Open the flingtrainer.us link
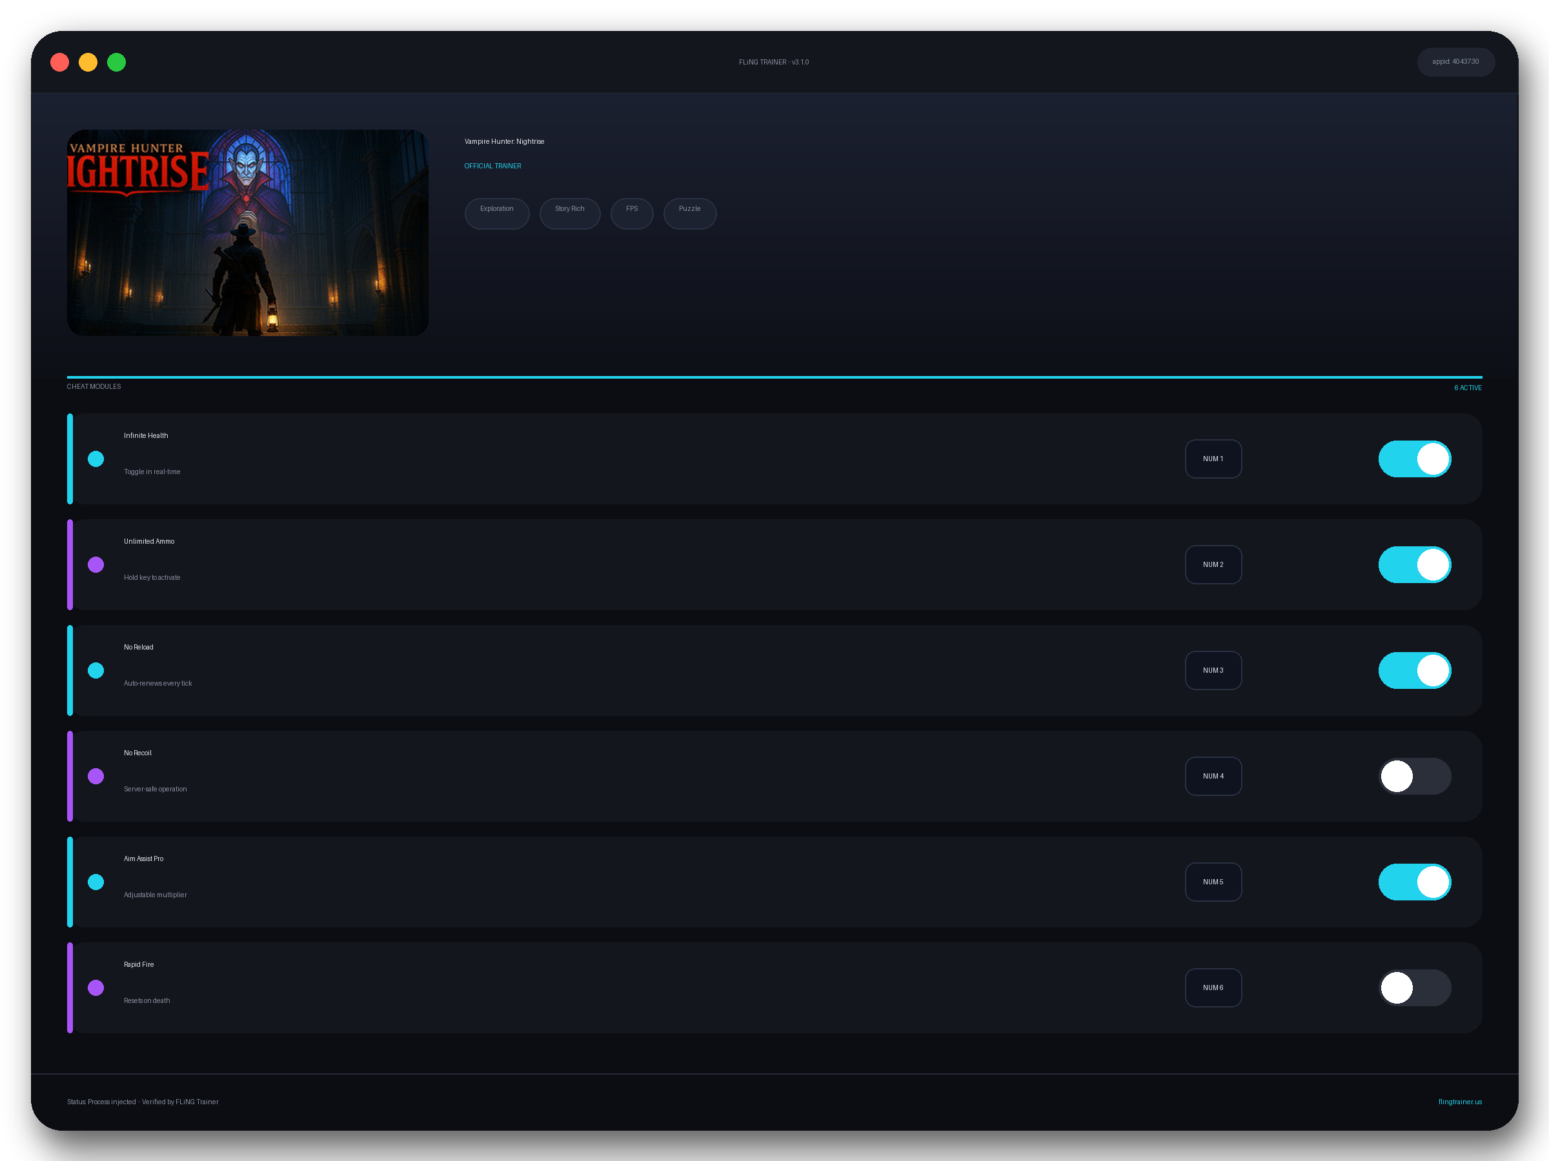1549x1161 pixels. pos(1460,1102)
